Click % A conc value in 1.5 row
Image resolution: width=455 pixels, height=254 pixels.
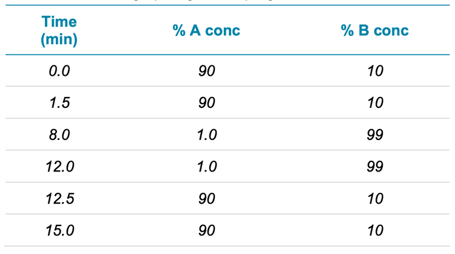pyautogui.click(x=206, y=102)
